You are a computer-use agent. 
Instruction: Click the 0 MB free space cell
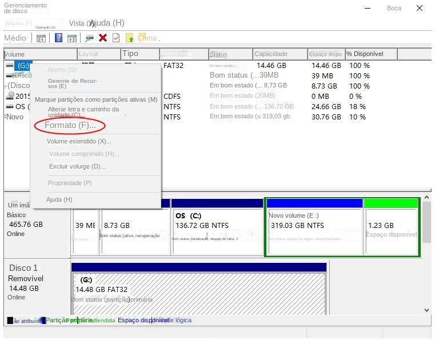[x=320, y=96]
